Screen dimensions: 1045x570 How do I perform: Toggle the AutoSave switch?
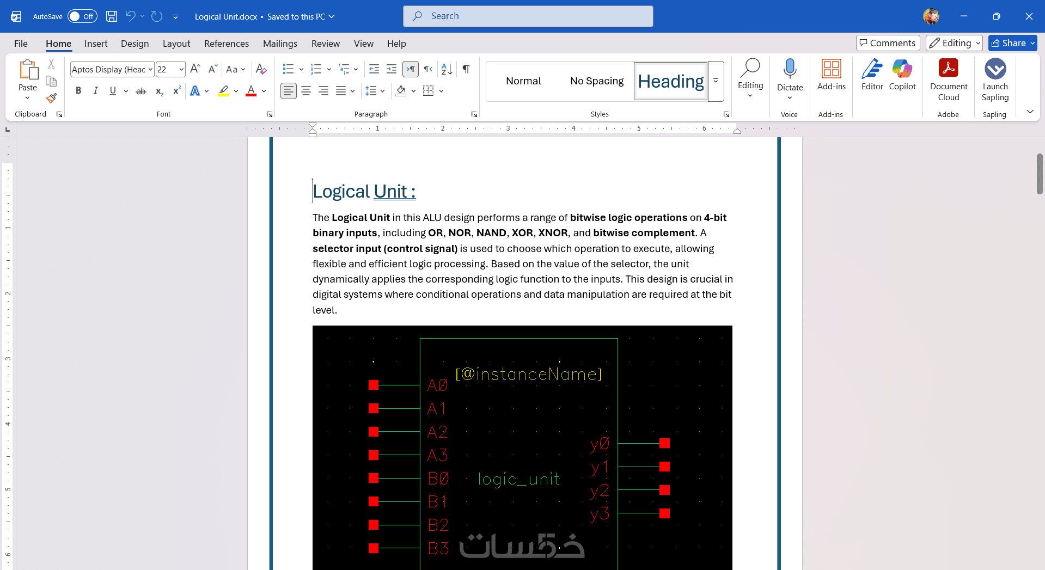tap(82, 16)
